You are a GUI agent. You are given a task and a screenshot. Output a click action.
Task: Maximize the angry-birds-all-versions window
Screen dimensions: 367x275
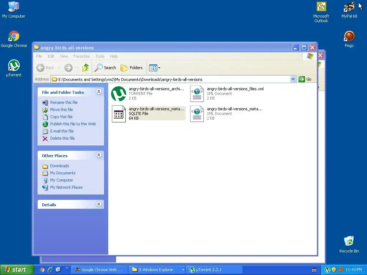pyautogui.click(x=304, y=48)
